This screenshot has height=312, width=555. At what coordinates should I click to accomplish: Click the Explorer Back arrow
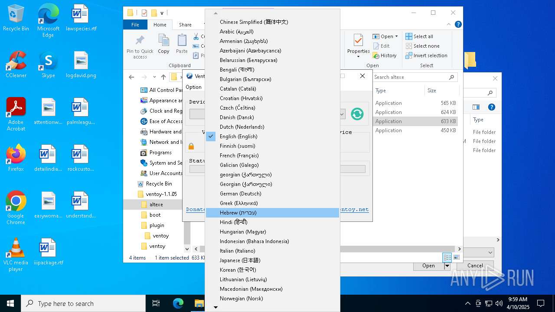131,77
